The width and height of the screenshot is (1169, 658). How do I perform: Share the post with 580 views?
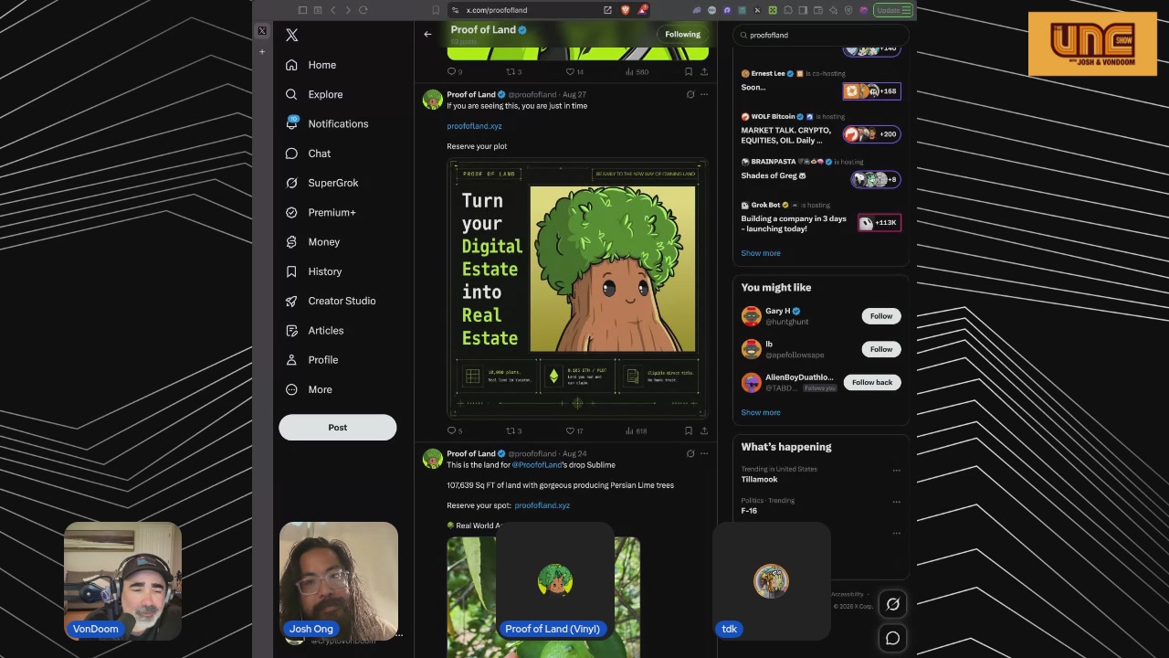click(704, 71)
